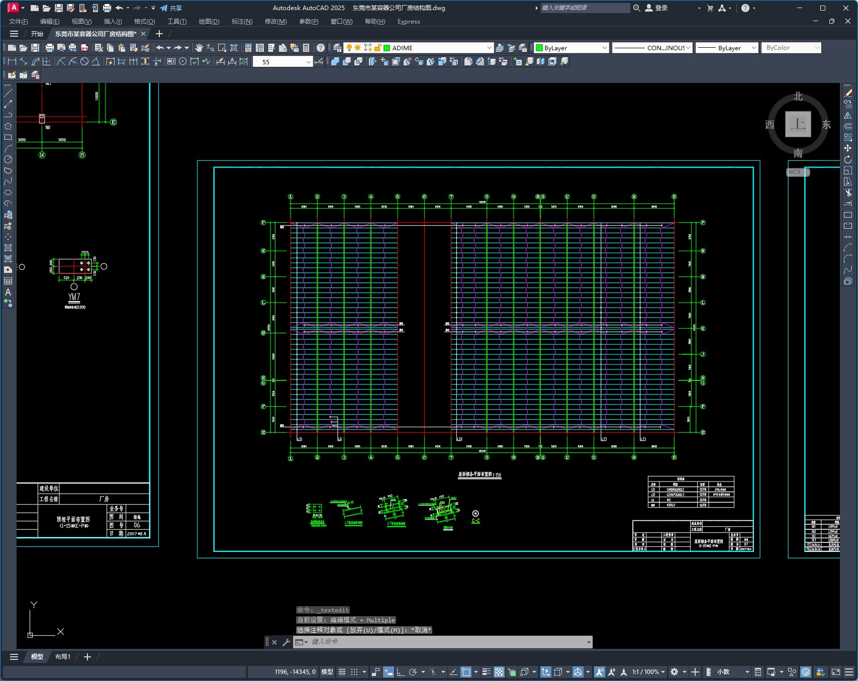This screenshot has width=858, height=681.
Task: Select the Multiline Text A tool
Action: (x=8, y=292)
